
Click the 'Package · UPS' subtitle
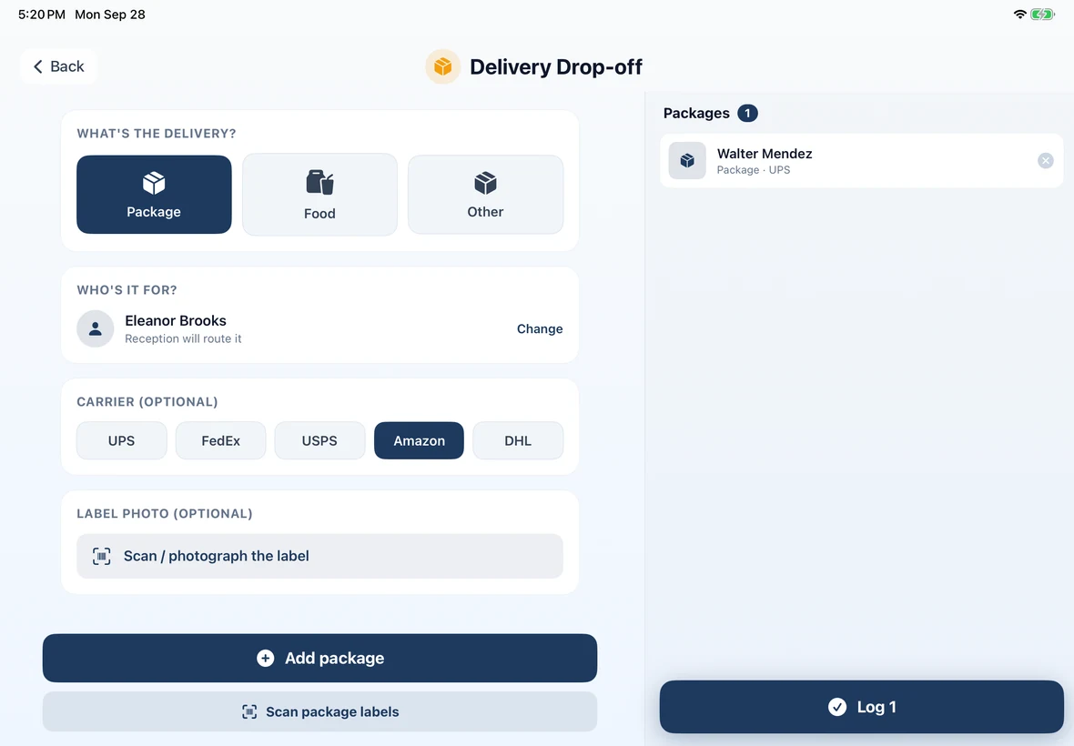coord(754,170)
